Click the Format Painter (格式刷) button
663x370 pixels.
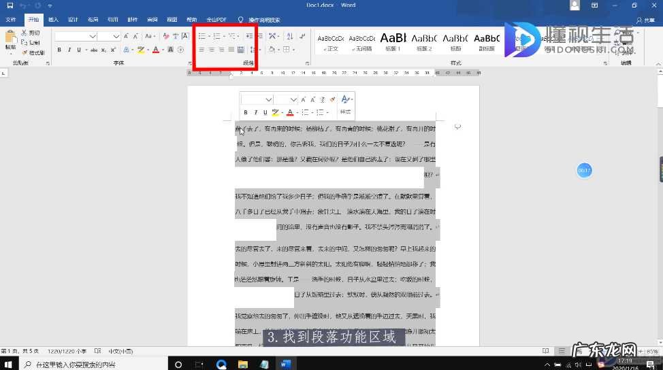click(33, 53)
